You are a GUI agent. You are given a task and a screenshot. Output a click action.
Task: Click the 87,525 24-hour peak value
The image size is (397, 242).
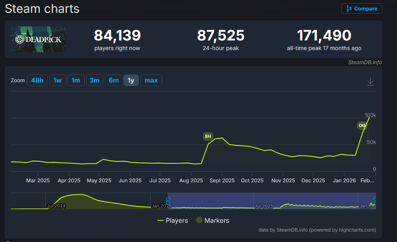click(x=221, y=35)
